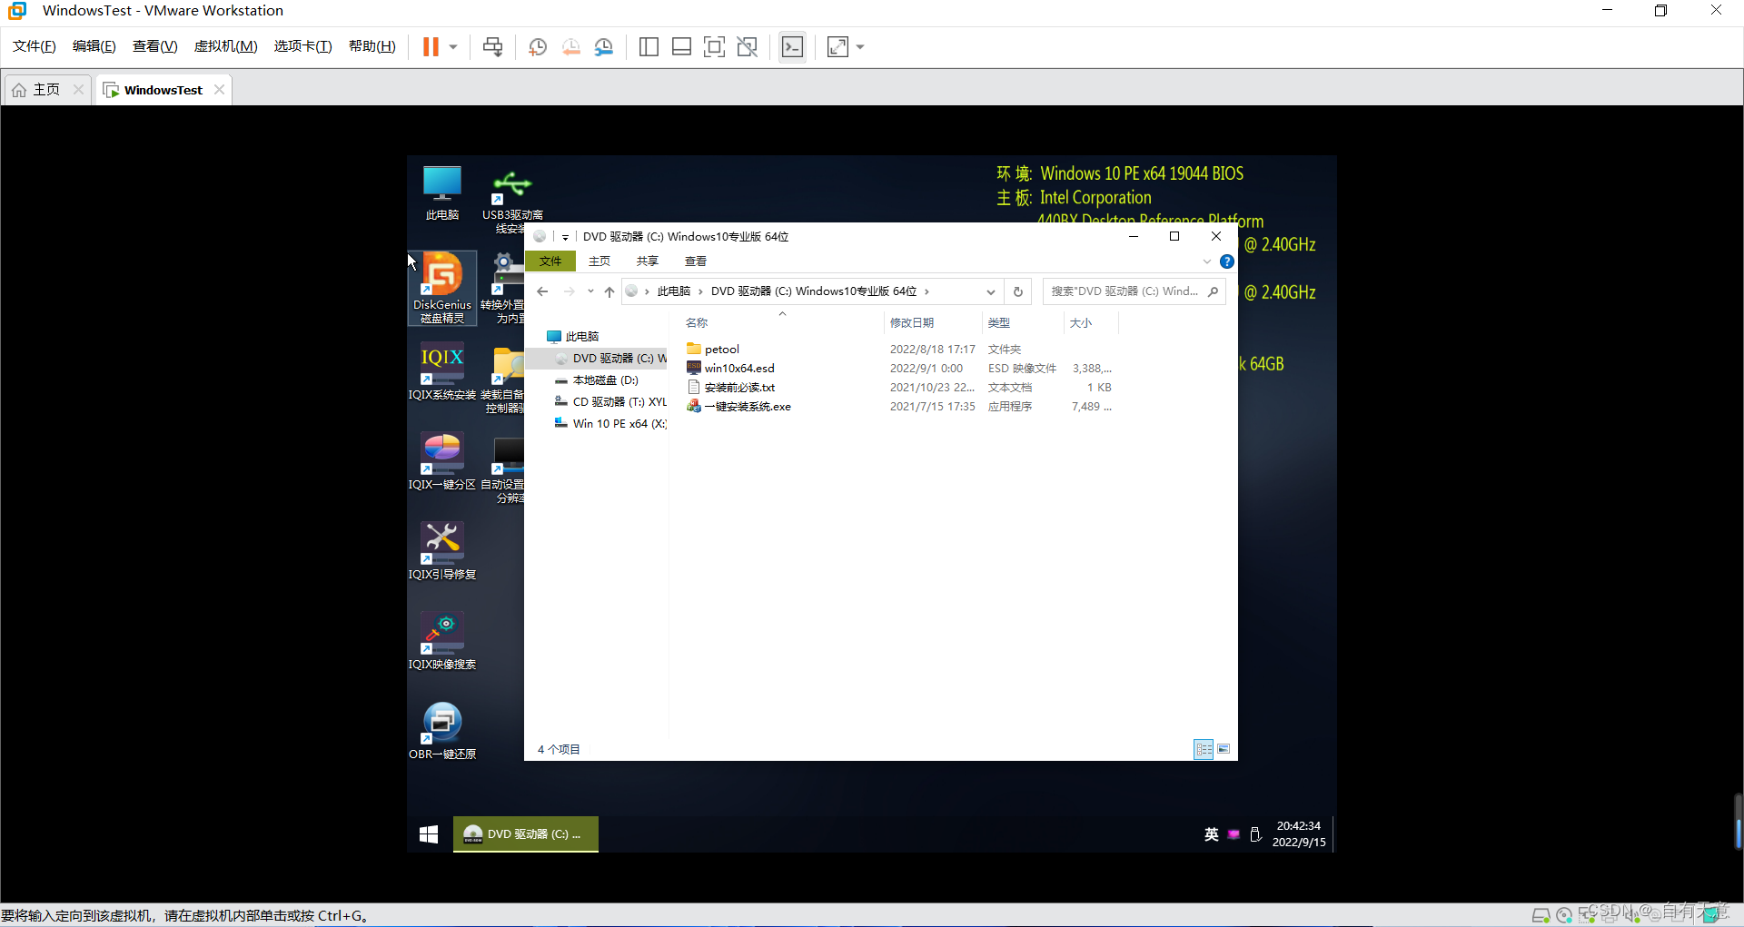
Task: Open the 查看 ribbon tab in Explorer
Action: [696, 261]
